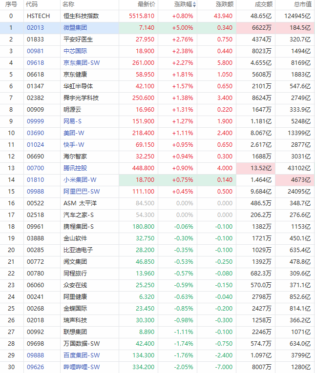Select ASM 太平洋 row name
This screenshot has height=373, width=315.
[80, 203]
